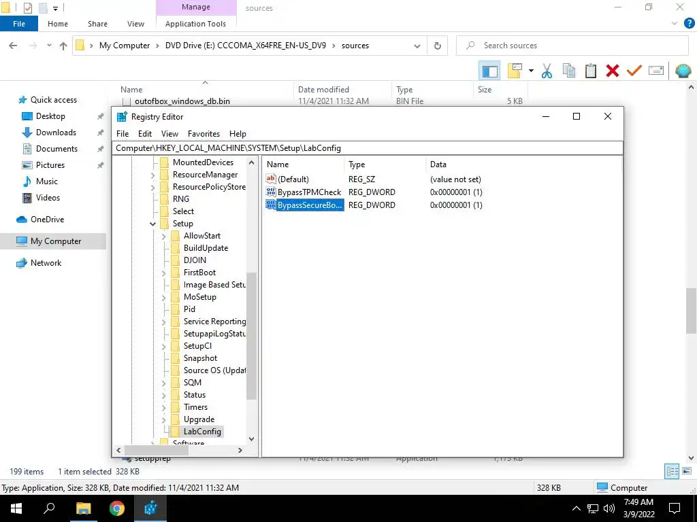Open the Registry Editor File menu
The height and width of the screenshot is (522, 697).
tap(123, 134)
